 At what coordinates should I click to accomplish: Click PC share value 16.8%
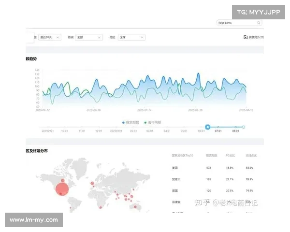point(230,168)
